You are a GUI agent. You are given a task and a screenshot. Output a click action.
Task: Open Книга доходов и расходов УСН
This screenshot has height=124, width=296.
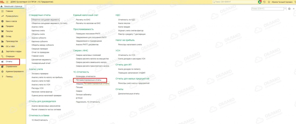point(132,59)
